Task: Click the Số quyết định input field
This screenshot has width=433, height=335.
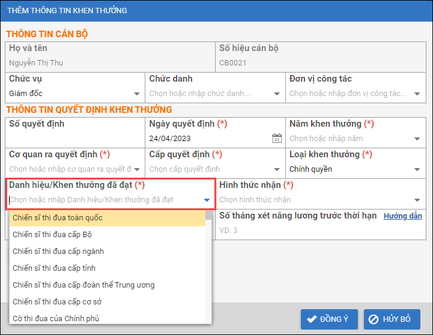Action: [x=75, y=139]
